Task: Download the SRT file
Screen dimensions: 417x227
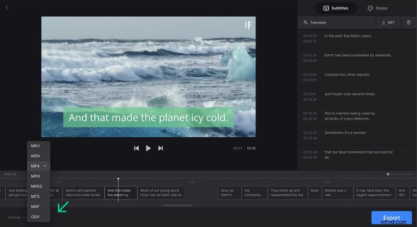Action: pyautogui.click(x=388, y=22)
